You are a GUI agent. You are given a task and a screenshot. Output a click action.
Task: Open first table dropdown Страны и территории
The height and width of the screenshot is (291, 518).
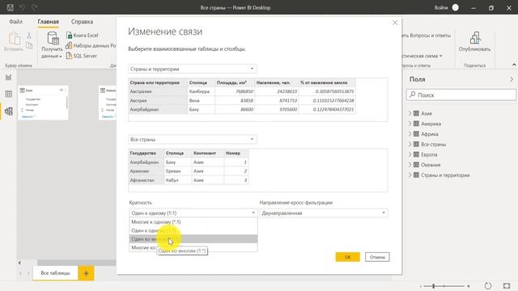click(193, 69)
